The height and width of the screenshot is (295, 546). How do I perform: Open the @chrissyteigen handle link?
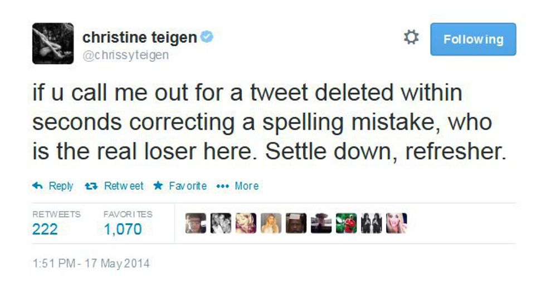point(125,55)
